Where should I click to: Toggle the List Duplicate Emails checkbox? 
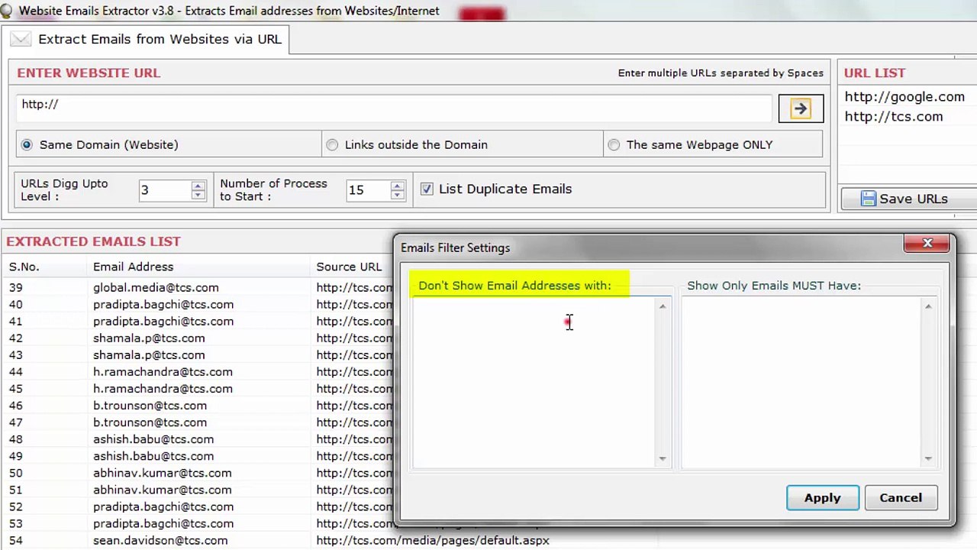tap(427, 189)
